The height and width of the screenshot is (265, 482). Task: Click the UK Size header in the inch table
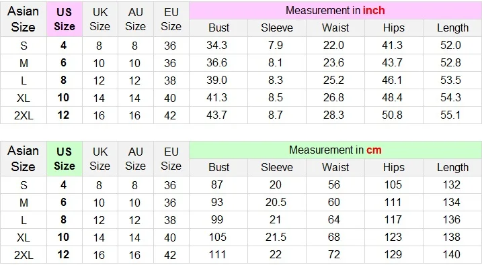coord(100,19)
